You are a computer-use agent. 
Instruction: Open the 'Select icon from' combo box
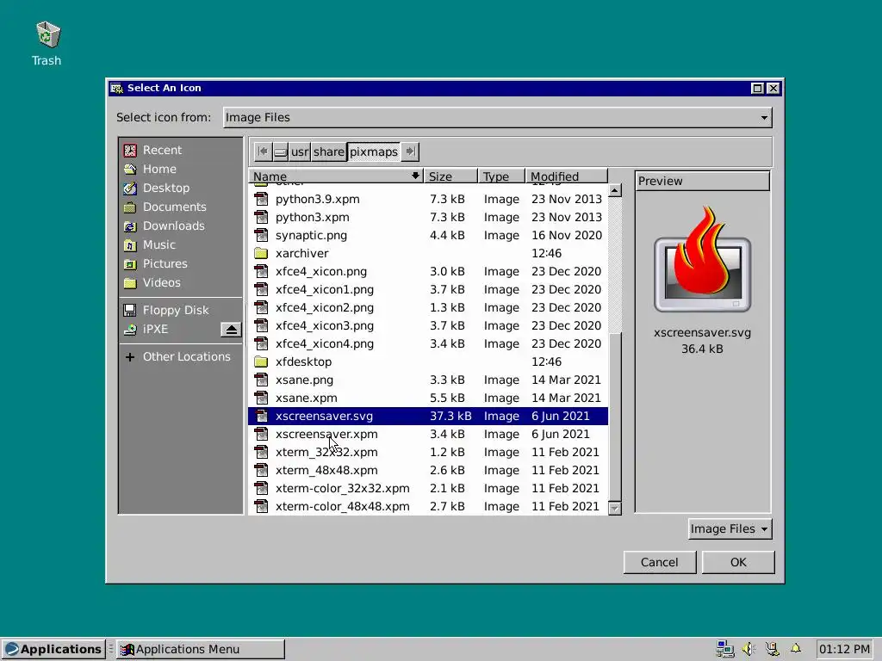(497, 117)
